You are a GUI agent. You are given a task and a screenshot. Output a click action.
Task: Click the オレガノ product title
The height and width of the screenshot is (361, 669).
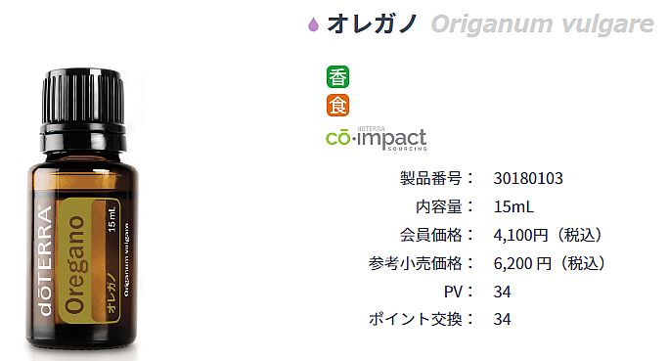coord(372,23)
